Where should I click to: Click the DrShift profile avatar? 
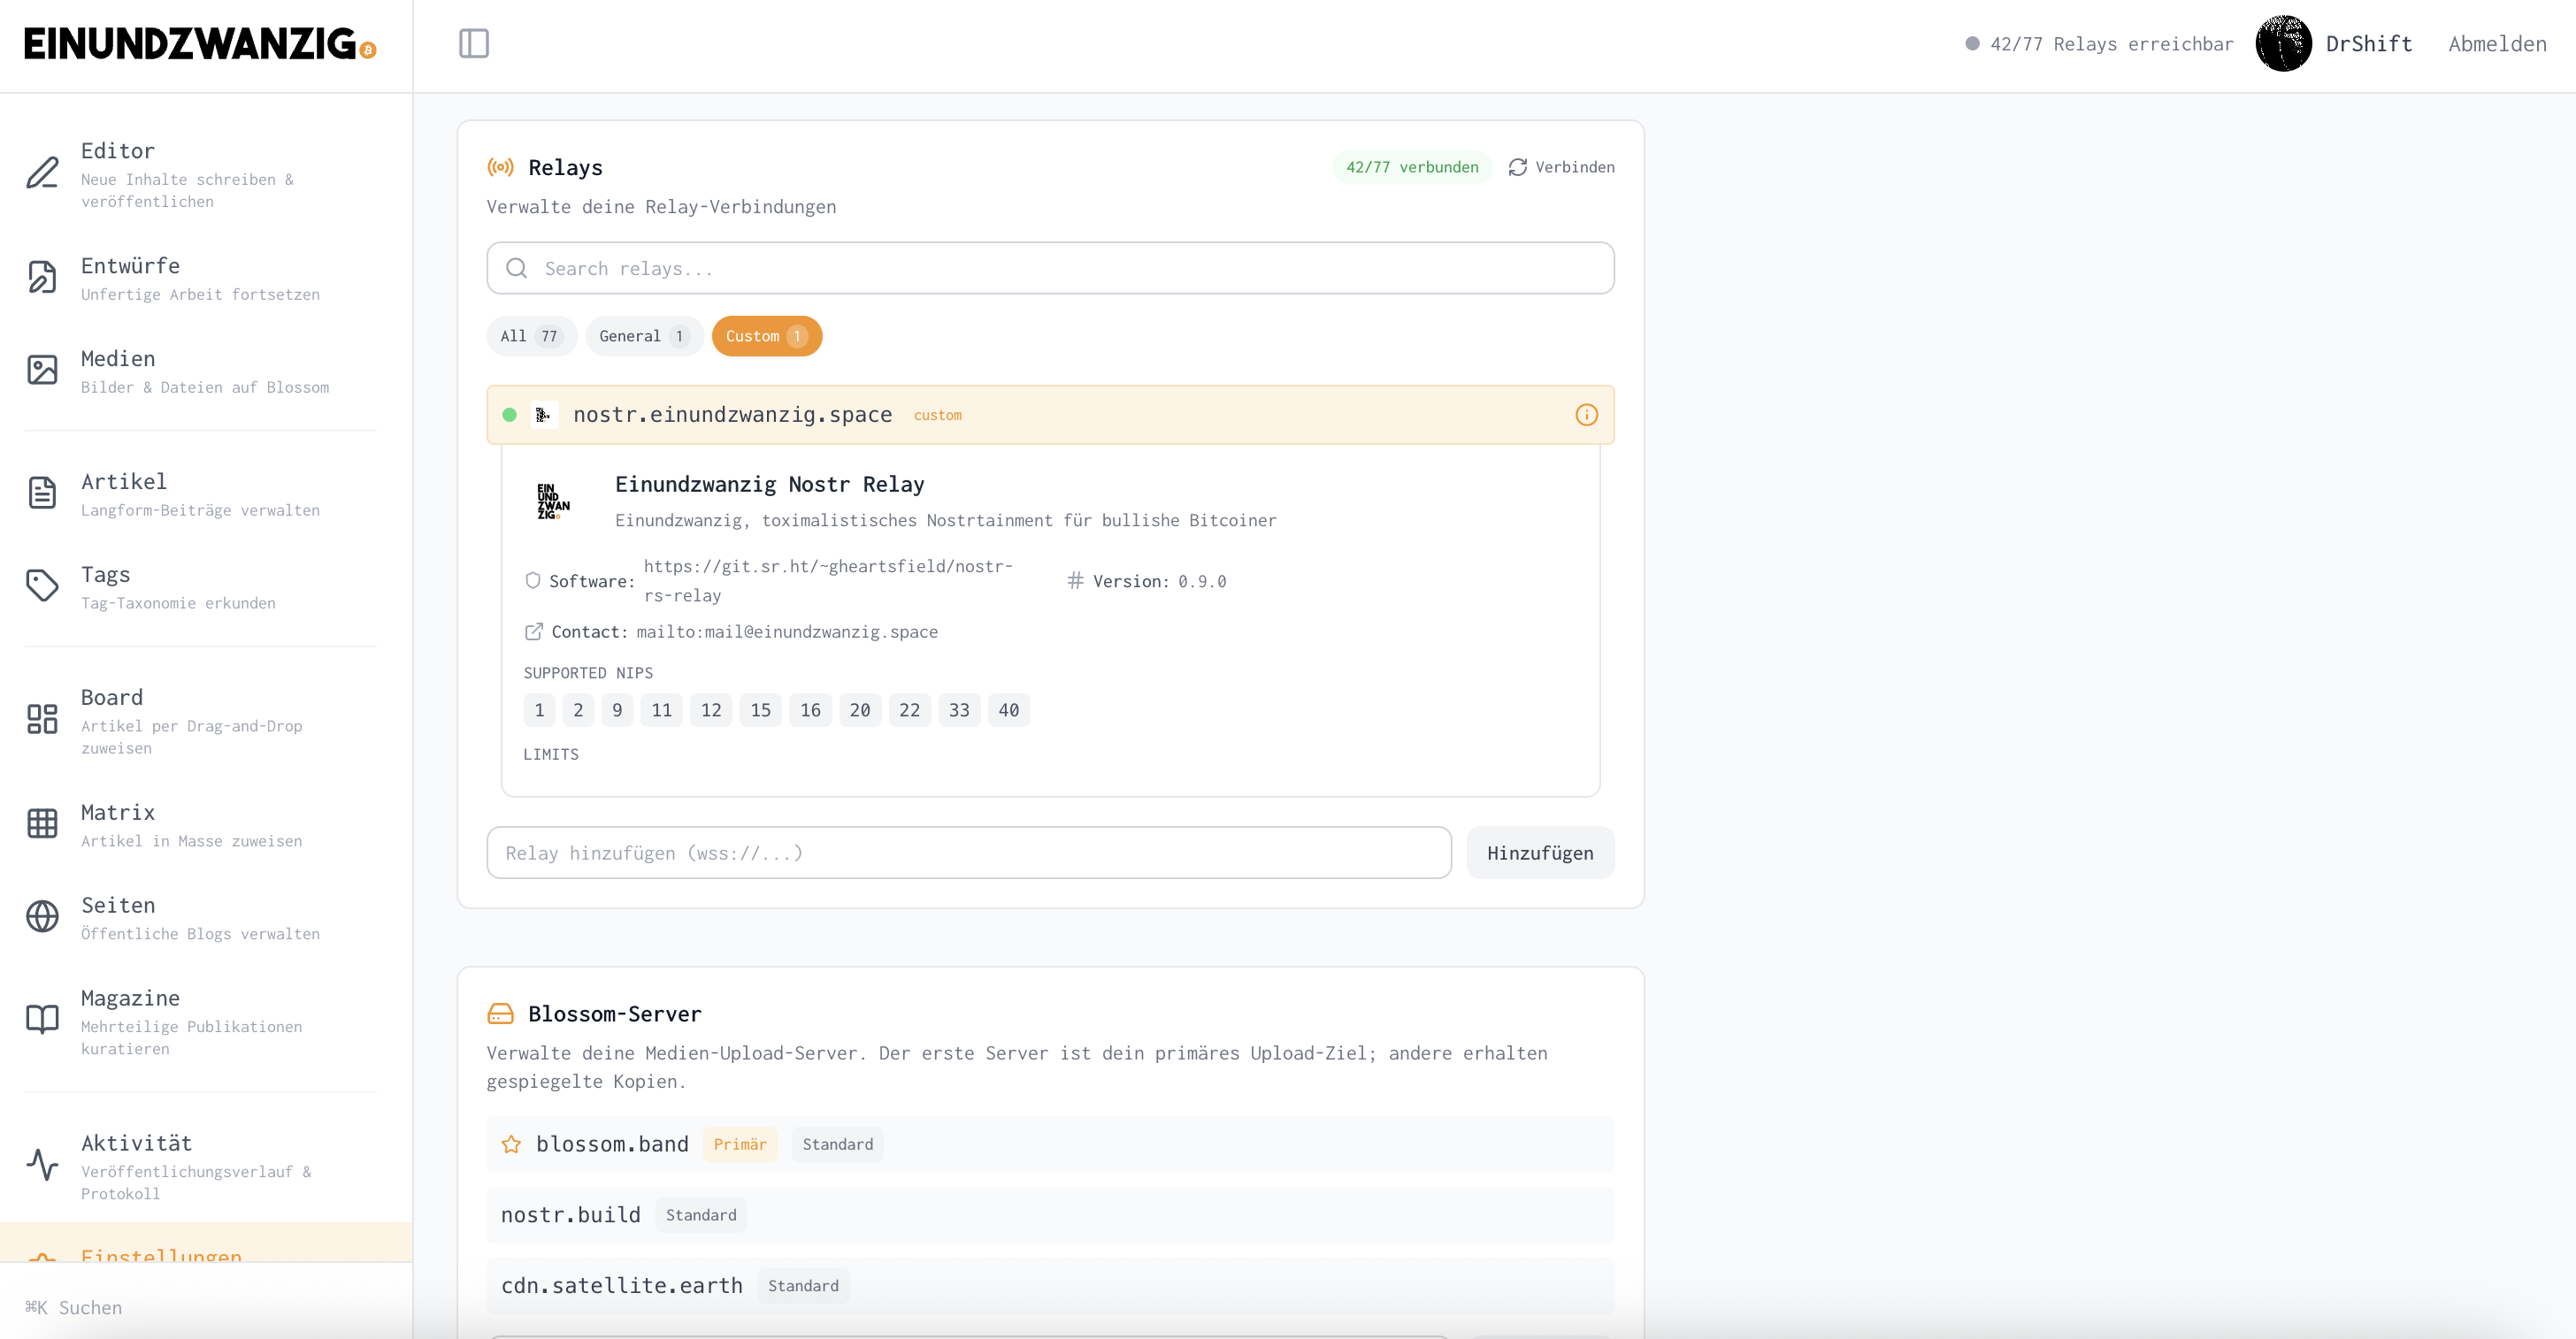point(2283,44)
